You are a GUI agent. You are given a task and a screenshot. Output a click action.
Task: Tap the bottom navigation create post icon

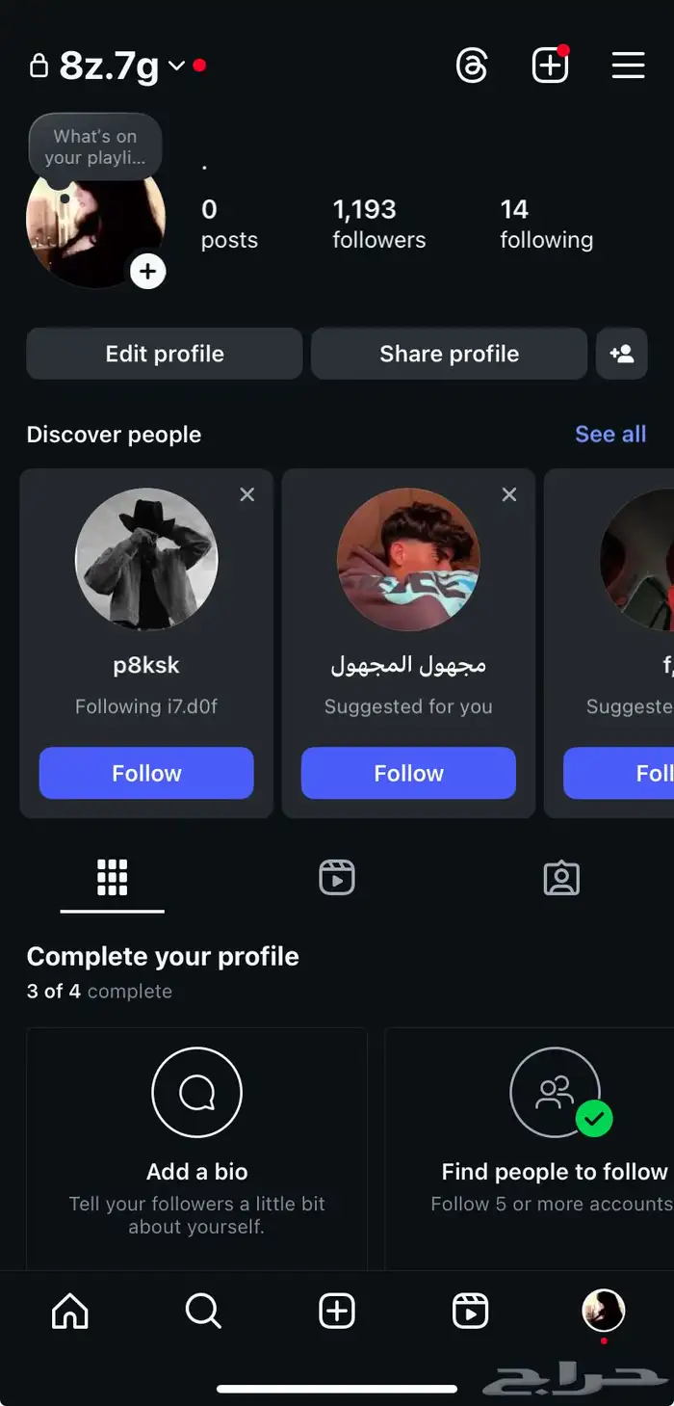click(337, 1311)
